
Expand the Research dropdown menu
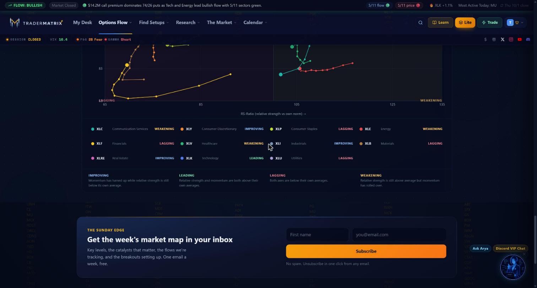188,22
